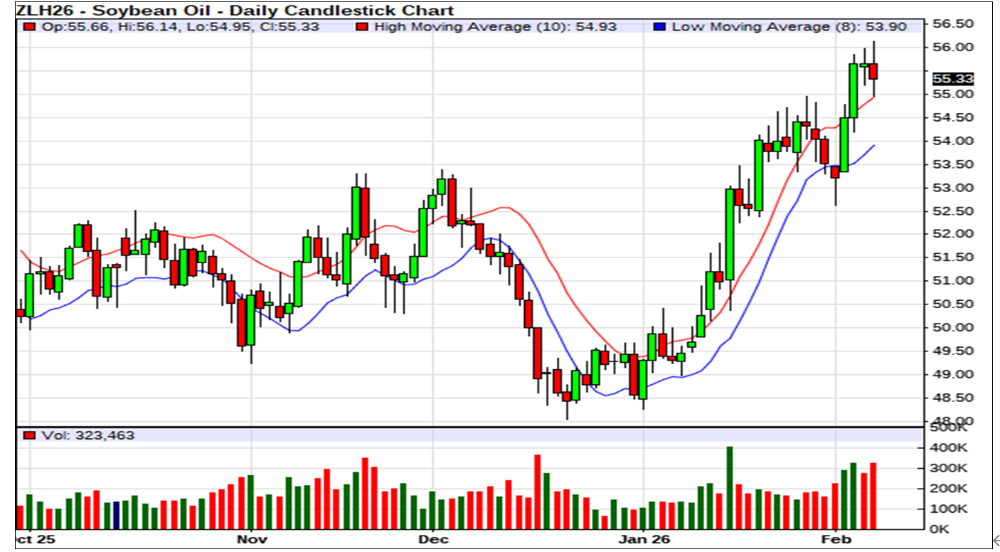Click the red Vol legend swatch
1000x552 pixels.
[28, 435]
